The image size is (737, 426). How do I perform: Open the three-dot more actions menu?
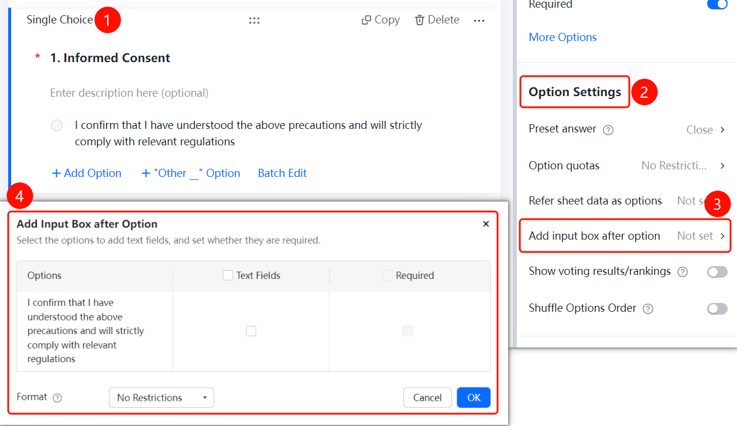click(479, 21)
